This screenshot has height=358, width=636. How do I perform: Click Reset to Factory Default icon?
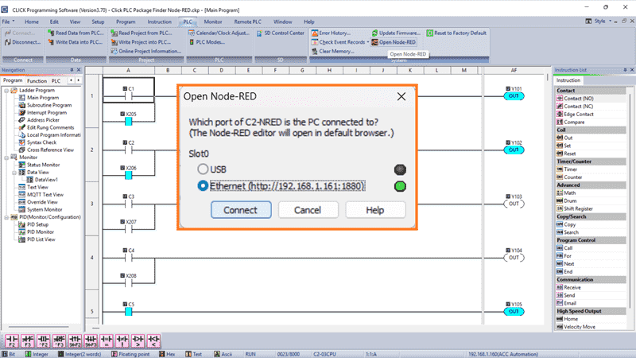click(x=456, y=33)
